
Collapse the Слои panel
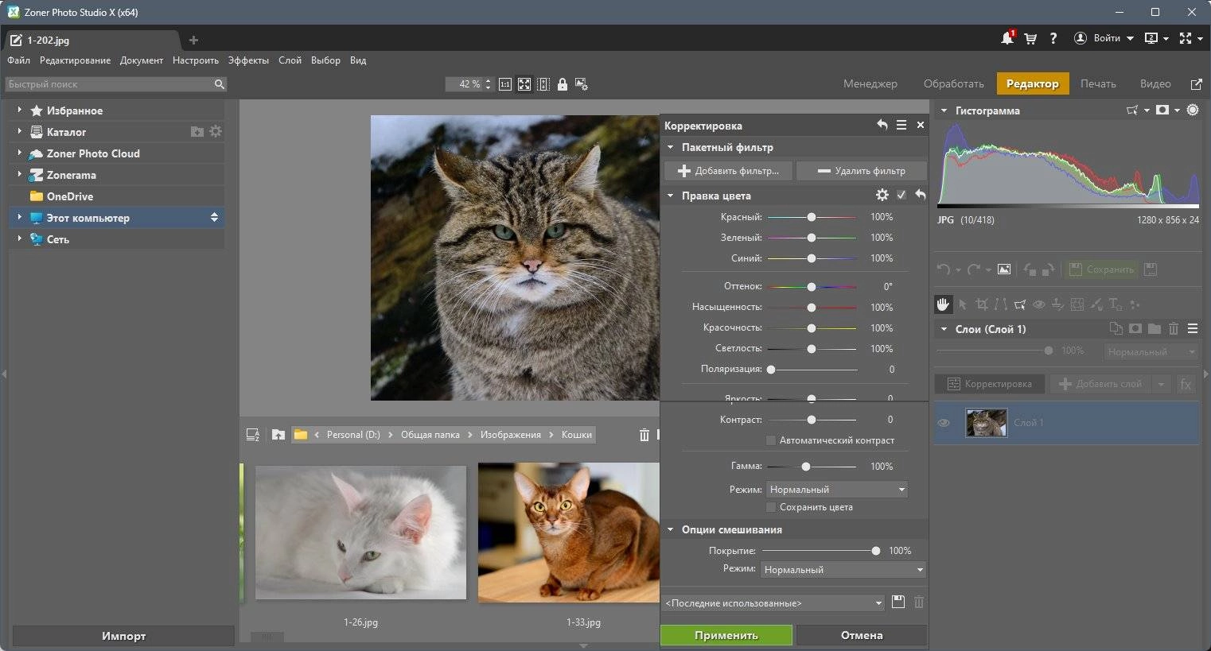pos(944,329)
